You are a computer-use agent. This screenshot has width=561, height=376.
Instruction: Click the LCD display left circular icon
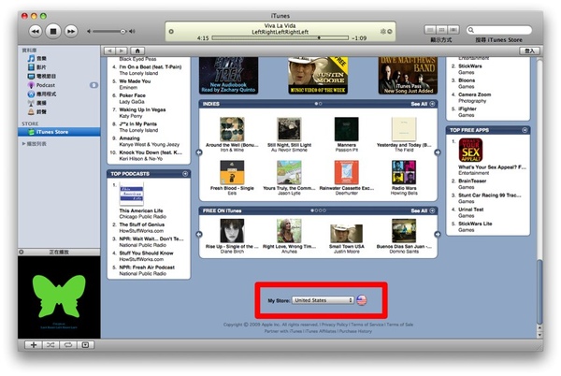[x=171, y=32]
